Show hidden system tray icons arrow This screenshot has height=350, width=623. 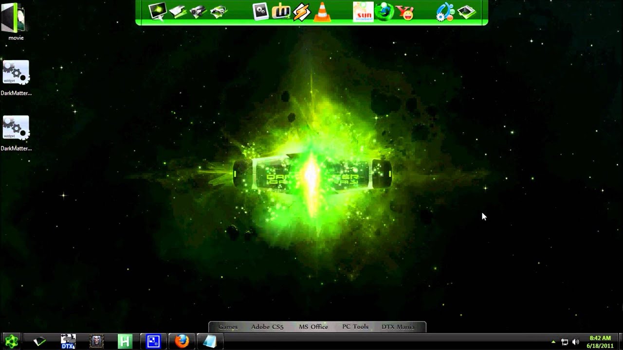point(553,342)
